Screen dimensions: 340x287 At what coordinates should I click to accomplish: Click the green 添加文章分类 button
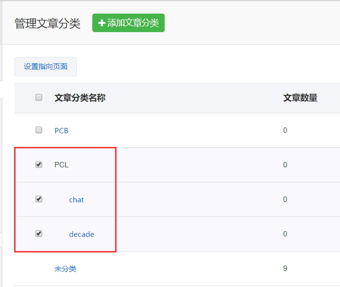click(128, 23)
